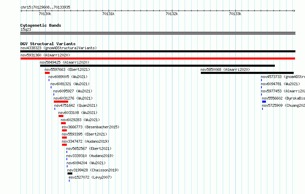Image resolution: width=305 pixels, height=194 pixels.
Task: Click the nsv3339310 (Audano2019) label
Action: pyautogui.click(x=90, y=156)
